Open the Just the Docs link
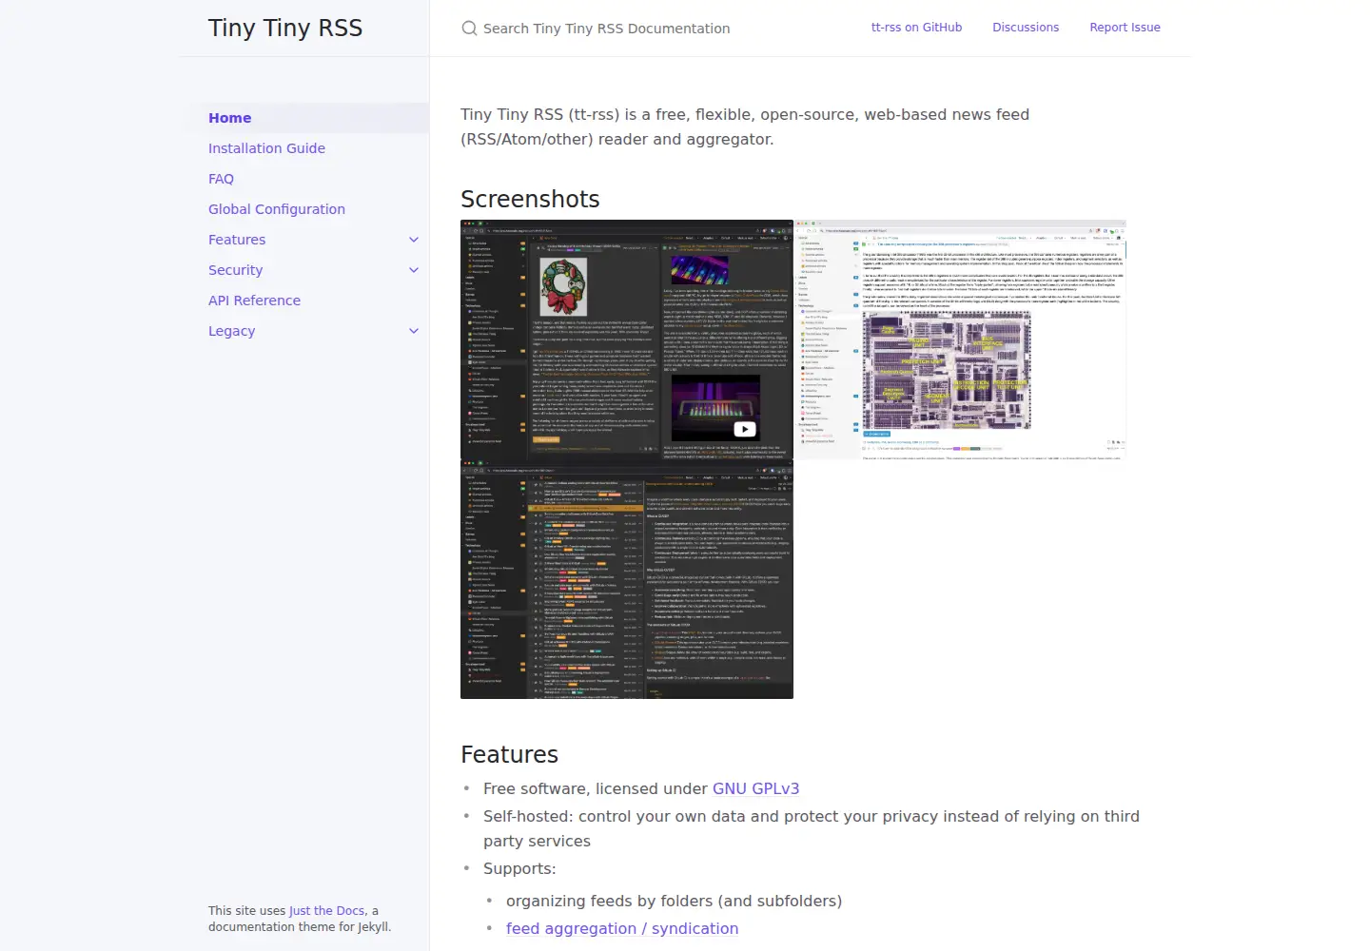The image size is (1370, 951). [326, 910]
